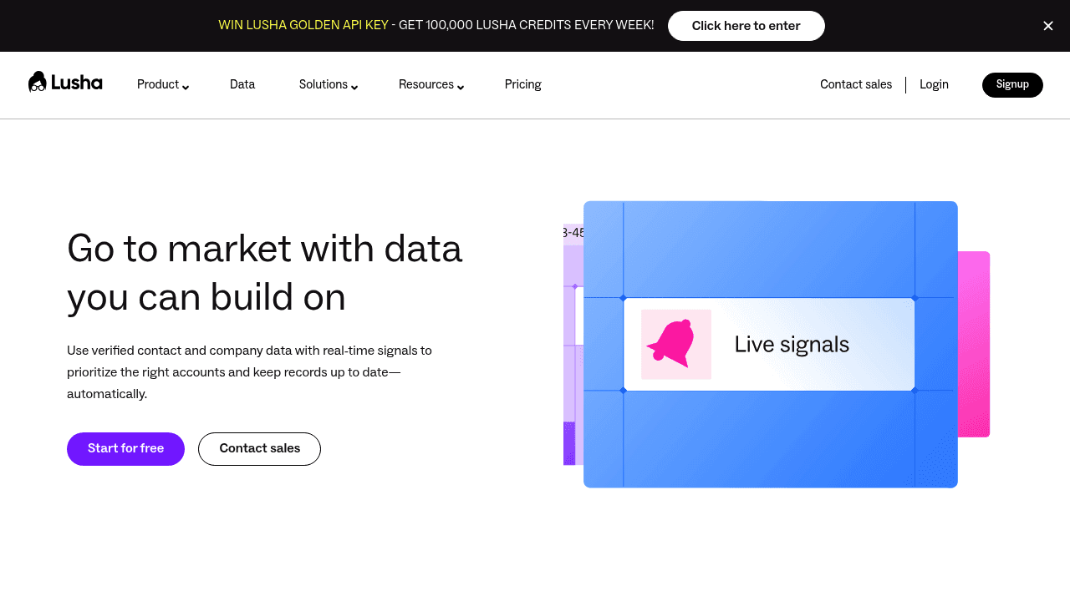The image size is (1070, 601).
Task: Click the Live signals card
Action: pos(769,344)
